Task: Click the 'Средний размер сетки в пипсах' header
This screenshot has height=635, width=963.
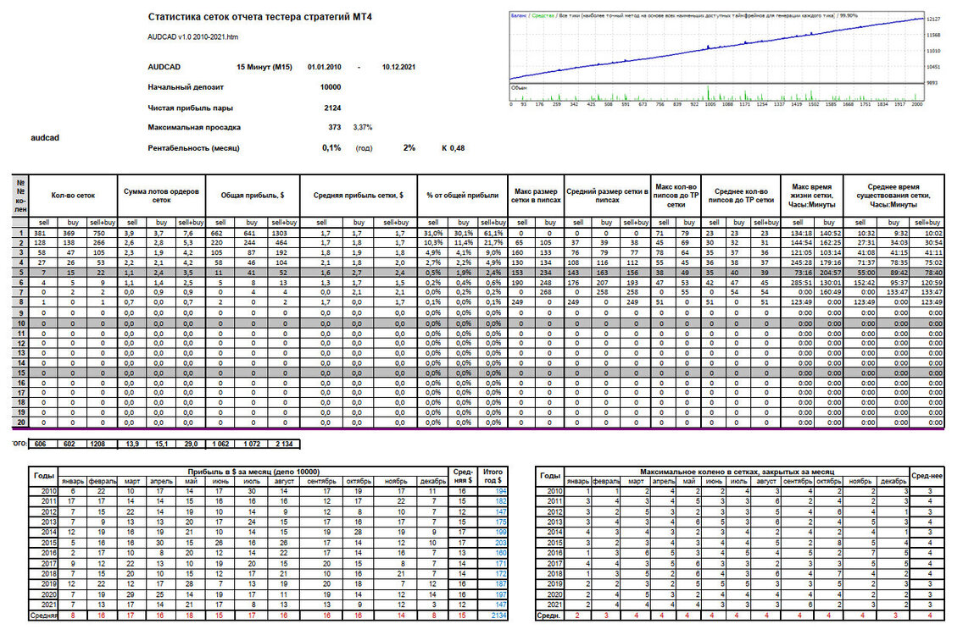Action: pos(607,196)
